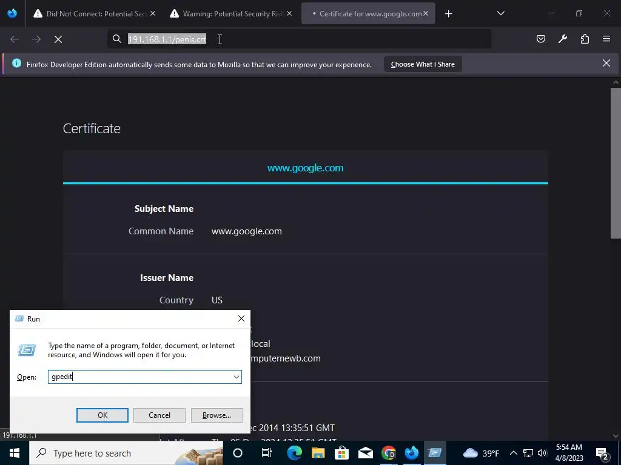The image size is (621, 465).
Task: Click the info icon on notification bar
Action: [16, 63]
